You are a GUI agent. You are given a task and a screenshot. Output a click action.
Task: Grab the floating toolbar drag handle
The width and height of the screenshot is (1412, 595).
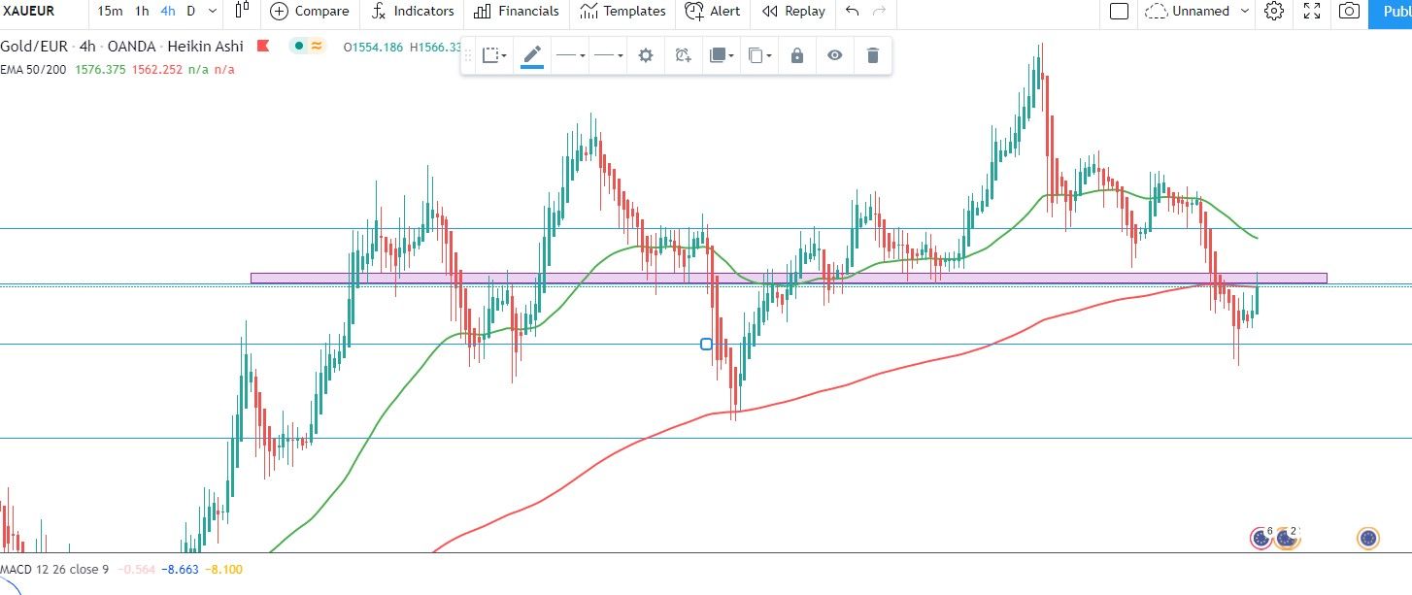coord(468,56)
